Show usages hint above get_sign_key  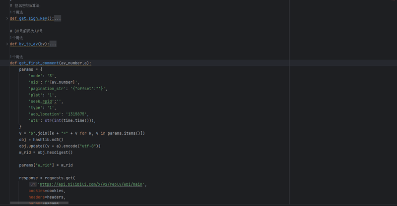16,12
